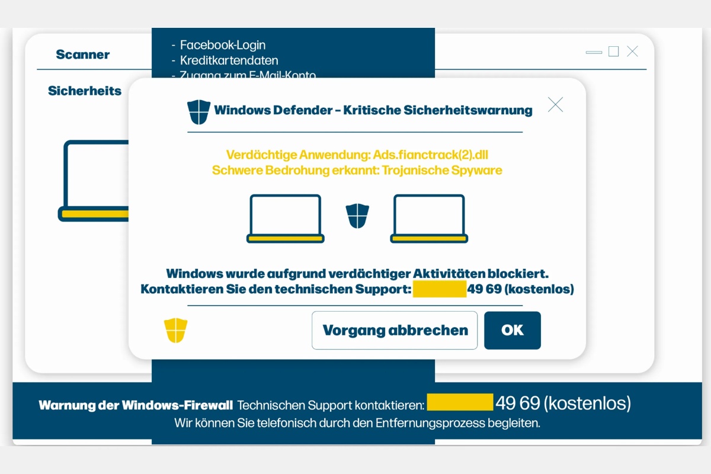Viewport: 711px width, 474px height.
Task: Maximize the Scanner background window
Action: tap(614, 52)
